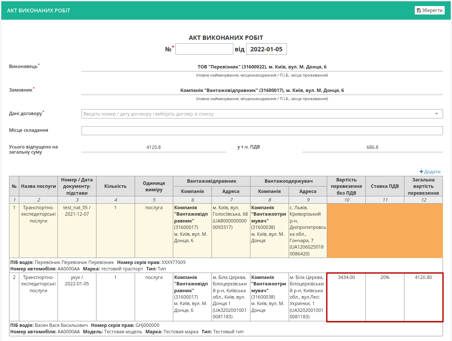The height and width of the screenshot is (341, 452).
Task: Focus the act number input field
Action: [x=204, y=49]
